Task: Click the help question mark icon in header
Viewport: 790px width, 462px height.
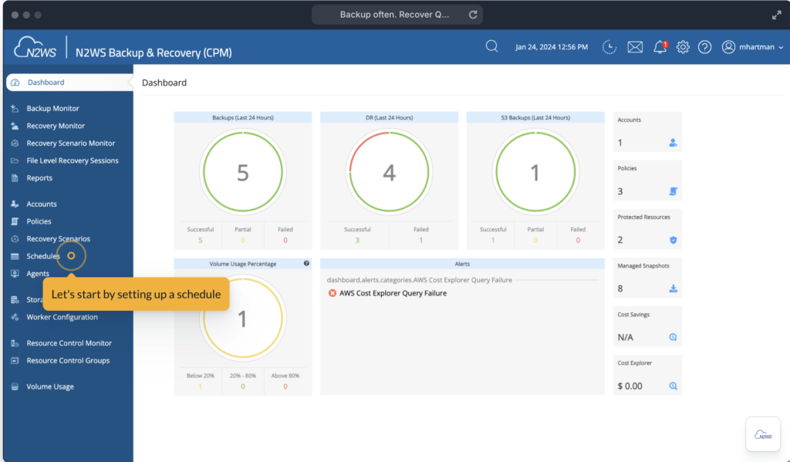Action: tap(705, 47)
